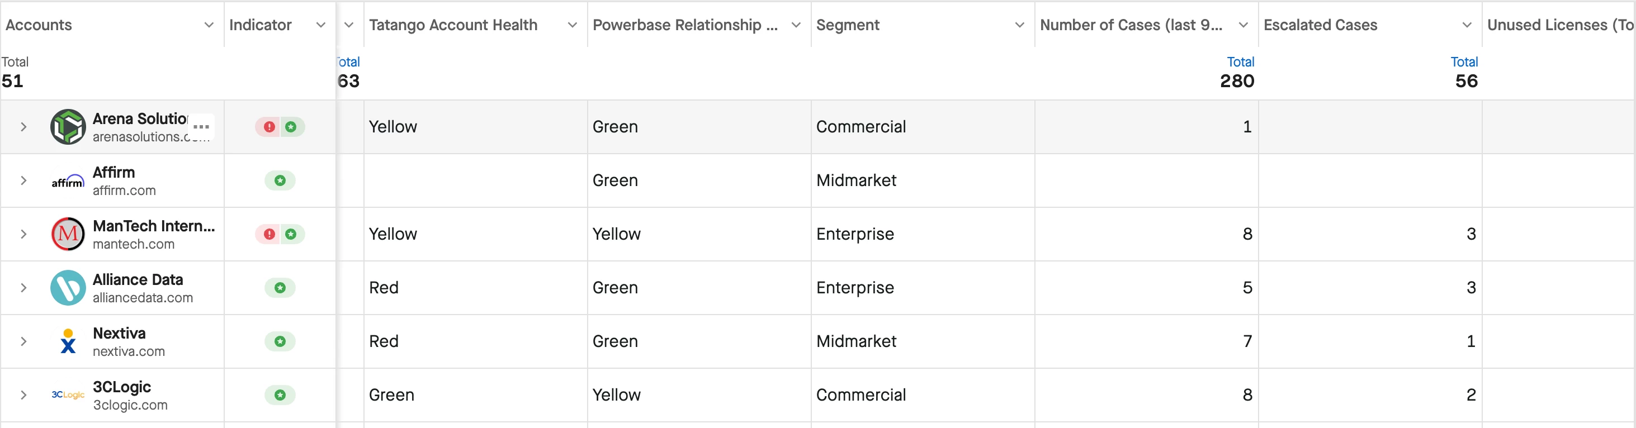
Task: Open the Accounts column dropdown
Action: coord(209,25)
